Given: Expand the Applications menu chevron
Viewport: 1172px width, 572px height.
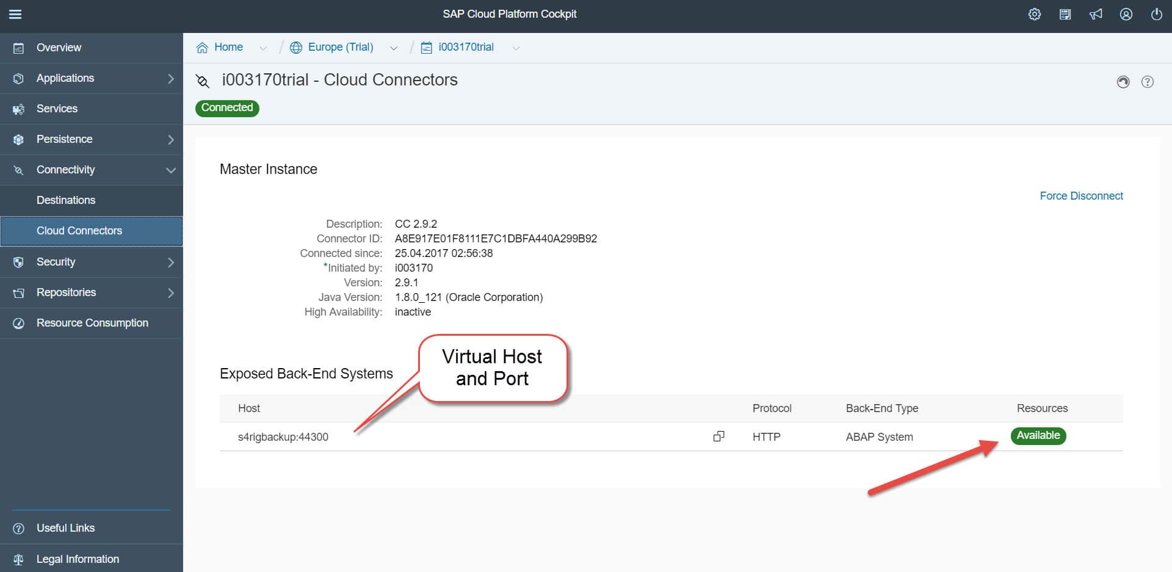Looking at the screenshot, I should tap(171, 79).
